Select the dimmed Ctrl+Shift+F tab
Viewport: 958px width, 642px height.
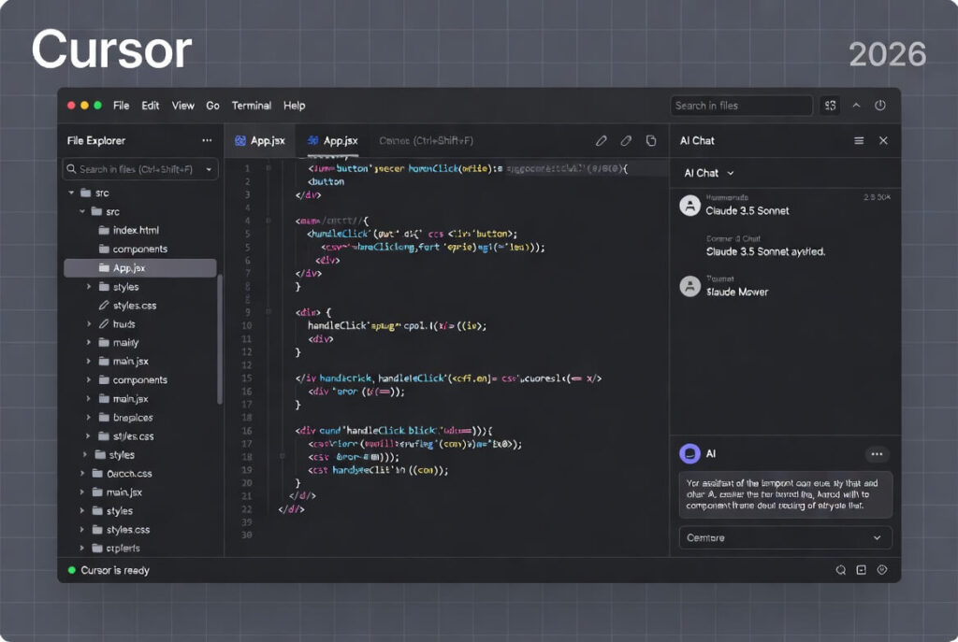click(x=426, y=140)
